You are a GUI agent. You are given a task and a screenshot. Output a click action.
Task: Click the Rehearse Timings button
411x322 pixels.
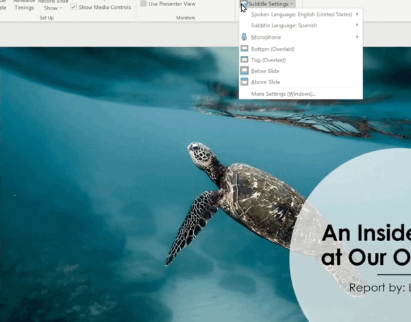tap(24, 5)
